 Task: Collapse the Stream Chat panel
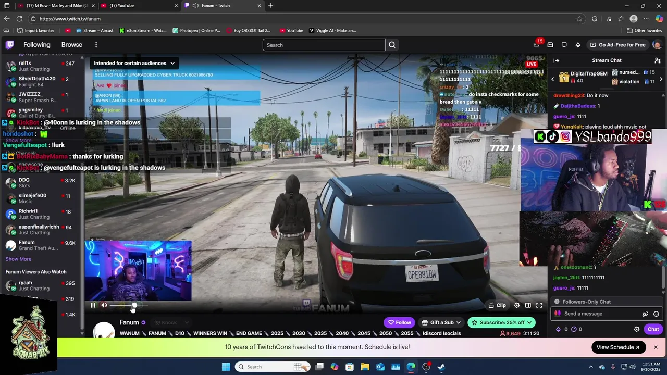(x=557, y=60)
